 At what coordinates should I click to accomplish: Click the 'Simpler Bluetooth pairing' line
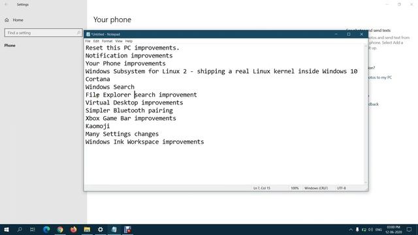tap(129, 110)
